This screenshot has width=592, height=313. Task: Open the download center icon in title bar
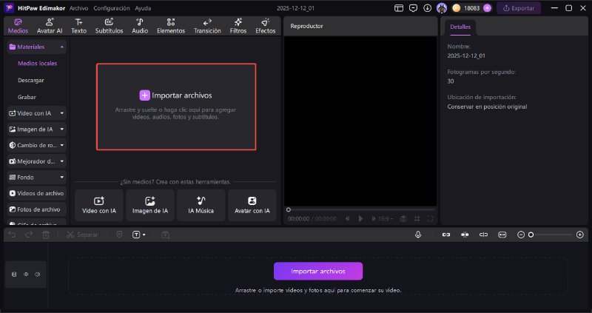pyautogui.click(x=427, y=8)
